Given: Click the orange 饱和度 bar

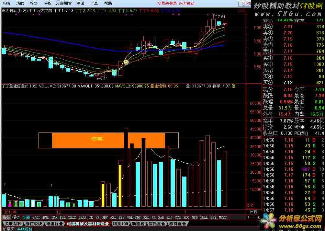Looking at the screenshot, I should [108, 140].
